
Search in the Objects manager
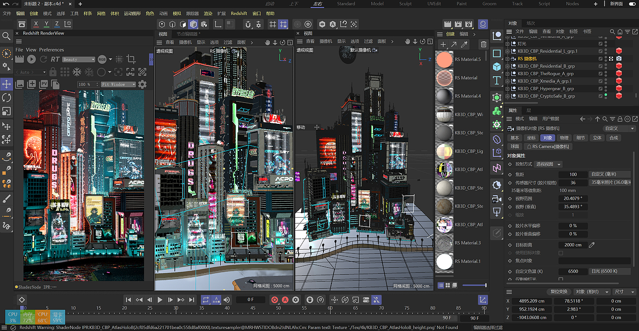point(613,31)
